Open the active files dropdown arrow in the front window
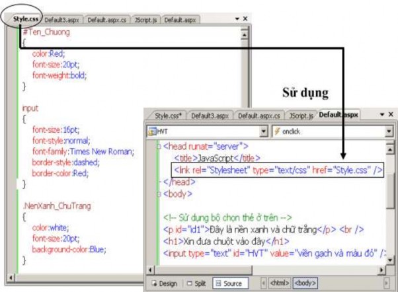Screen dimensions: 398x292 tap(382, 115)
